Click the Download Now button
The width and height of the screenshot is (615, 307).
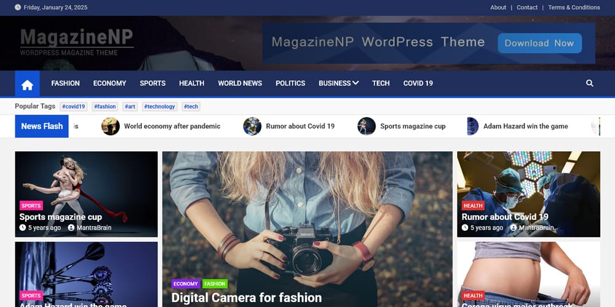[540, 43]
